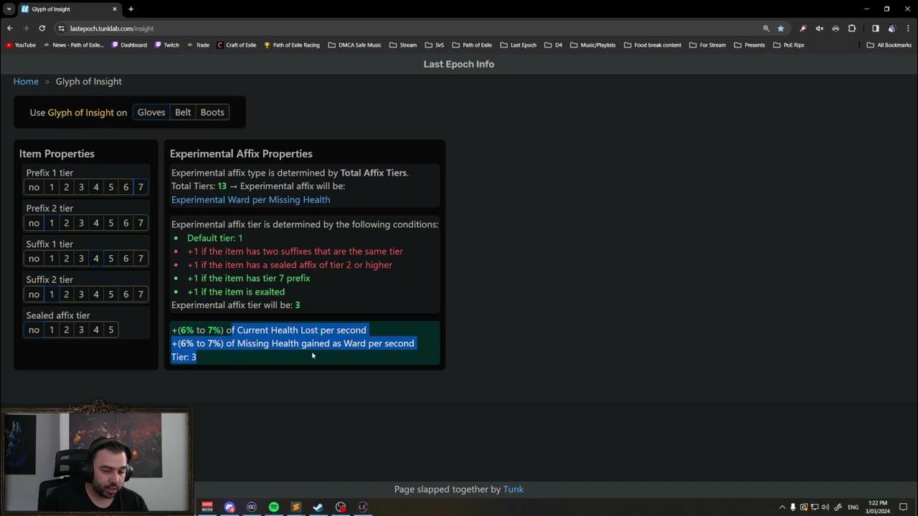Viewport: 918px width, 516px height.
Task: Set Suffix 1 tier to 7
Action: tap(141, 259)
